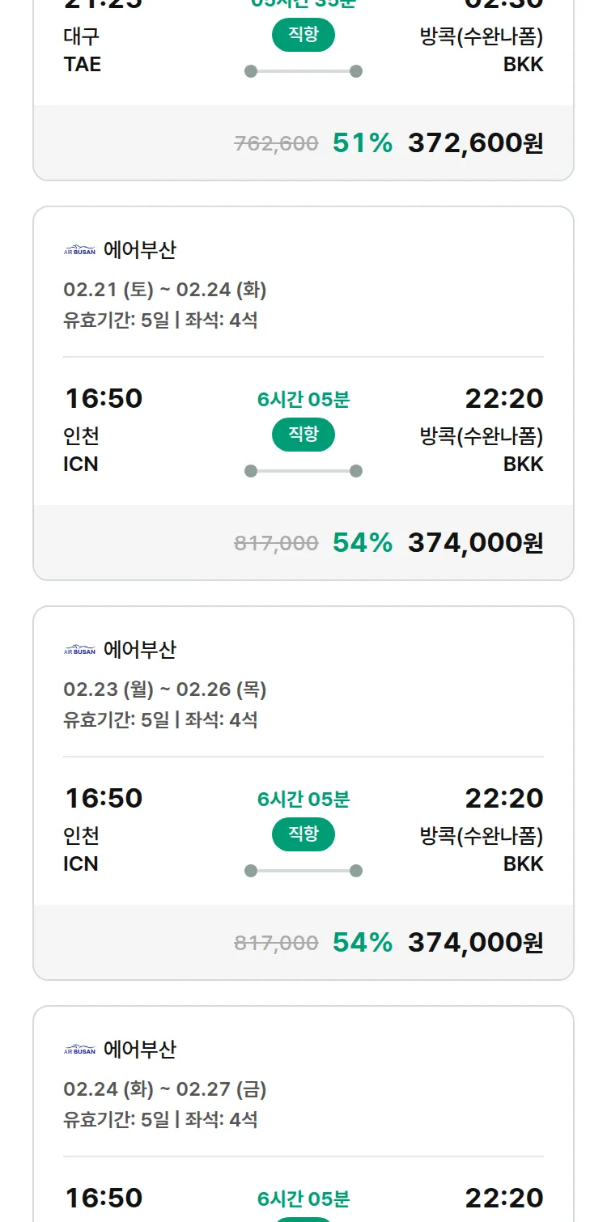This screenshot has height=1222, width=607.
Task: Click the Air Busan logo on 02.21 flight
Action: tap(79, 251)
